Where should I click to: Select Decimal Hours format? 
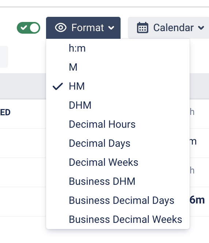[118, 124]
